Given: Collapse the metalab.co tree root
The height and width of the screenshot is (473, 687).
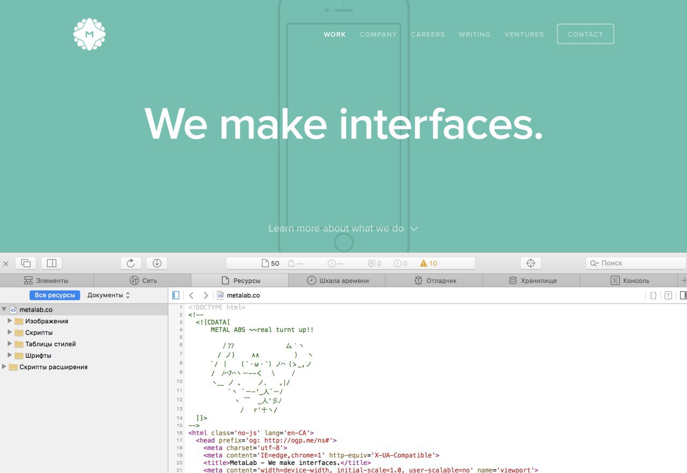Looking at the screenshot, I should tap(5, 309).
